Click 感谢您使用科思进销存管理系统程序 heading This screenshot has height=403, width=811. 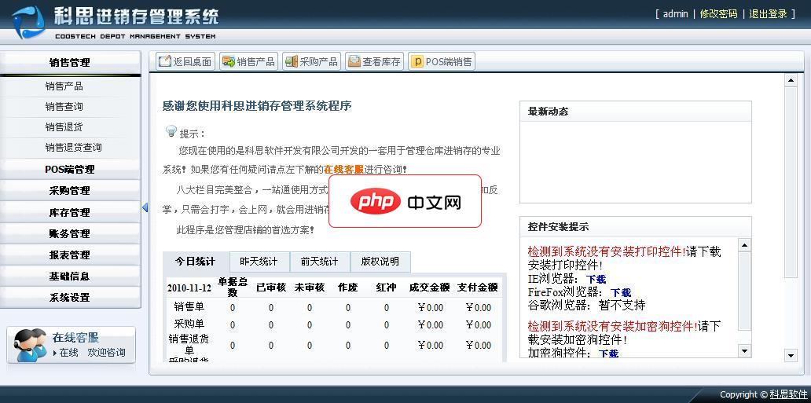point(257,106)
